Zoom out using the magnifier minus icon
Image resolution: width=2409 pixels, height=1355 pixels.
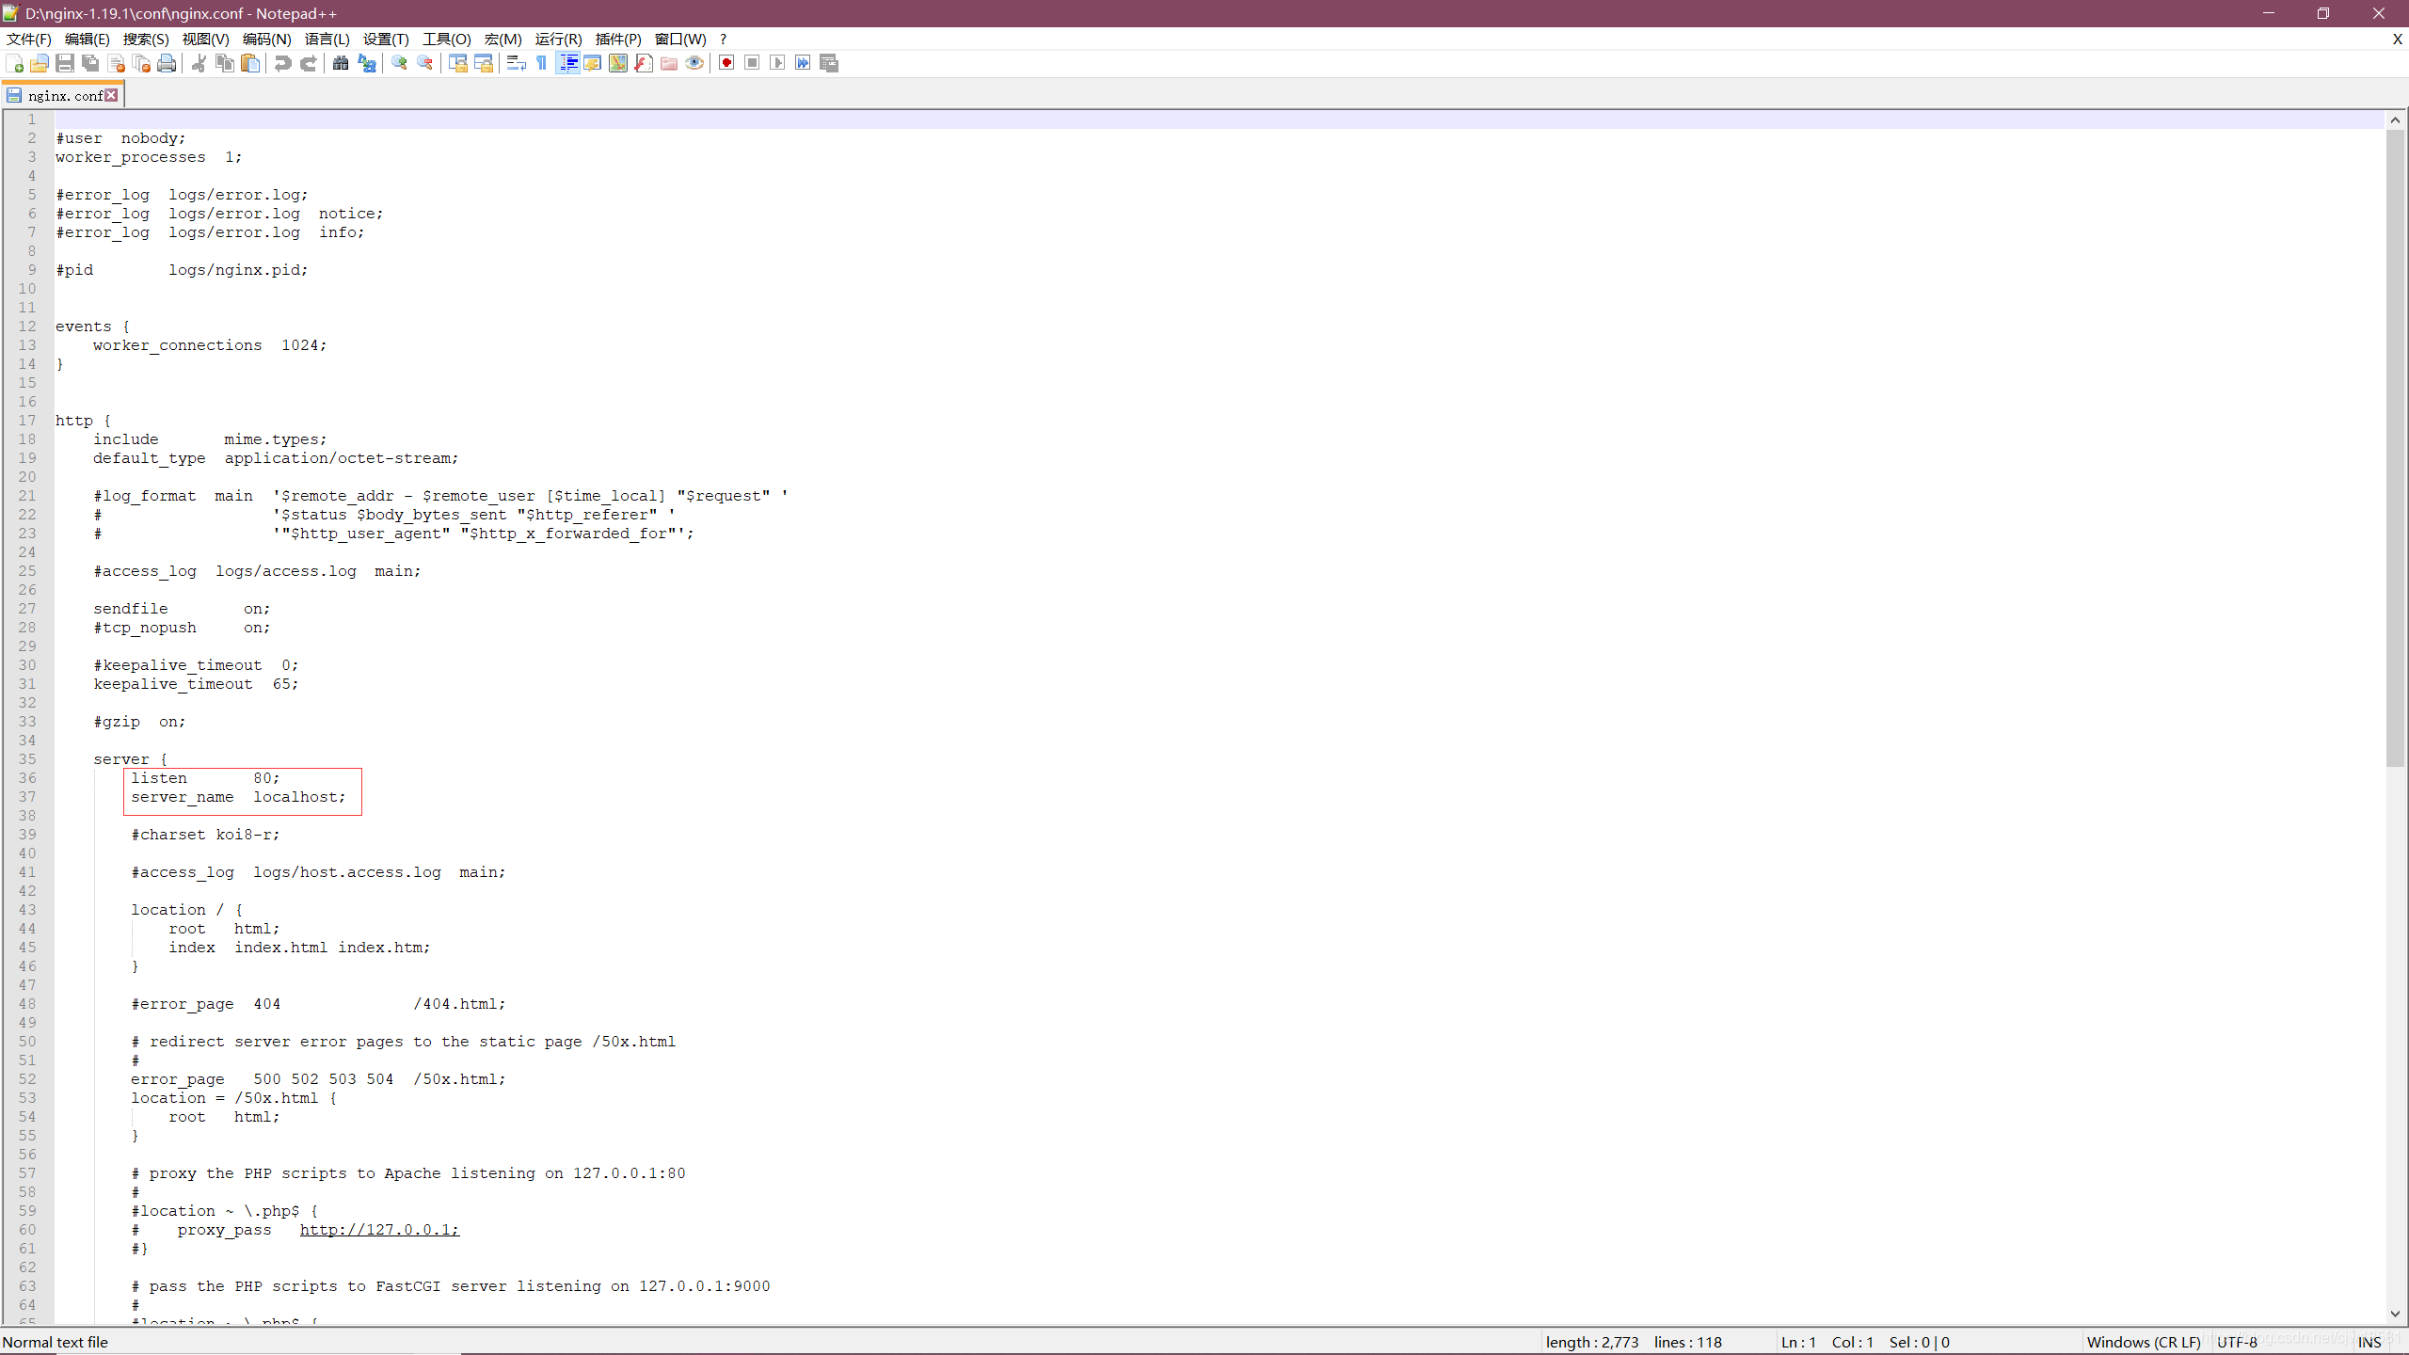pos(424,63)
